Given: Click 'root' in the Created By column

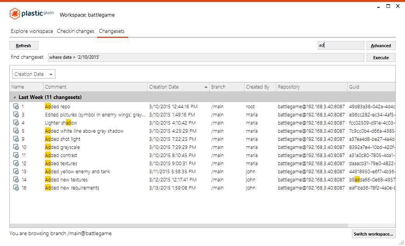Looking at the screenshot, I should 250,106.
